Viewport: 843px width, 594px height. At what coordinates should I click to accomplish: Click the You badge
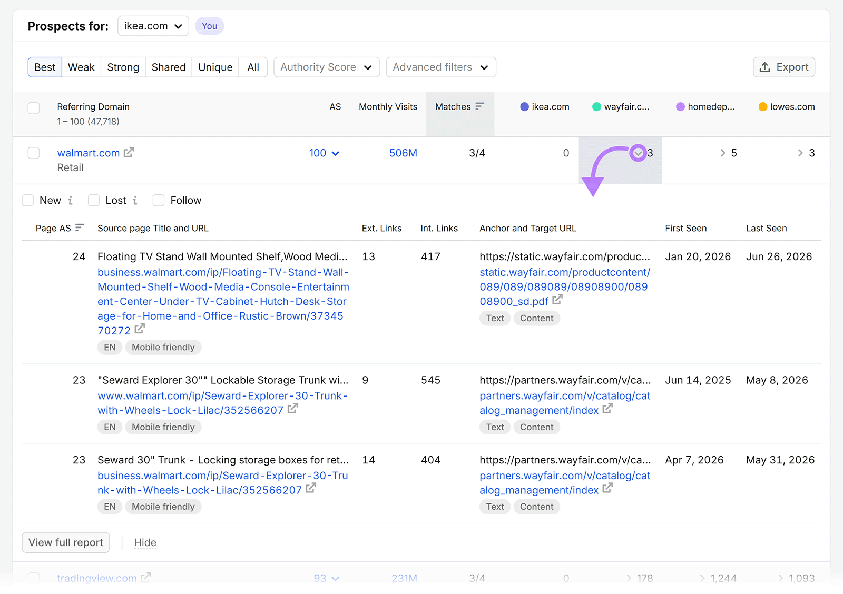[209, 26]
